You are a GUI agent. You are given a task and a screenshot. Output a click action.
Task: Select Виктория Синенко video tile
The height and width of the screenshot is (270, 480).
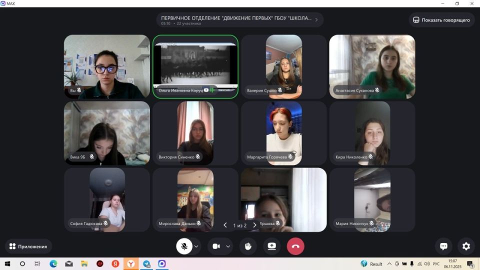click(195, 133)
